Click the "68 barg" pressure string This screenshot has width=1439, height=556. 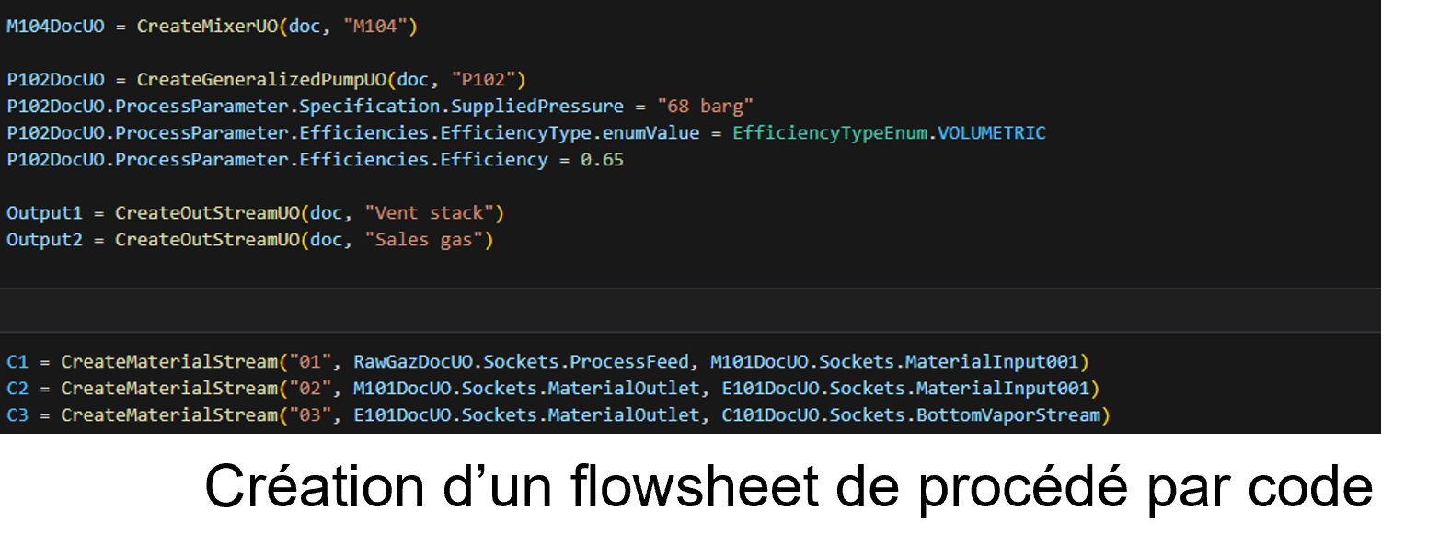point(705,107)
